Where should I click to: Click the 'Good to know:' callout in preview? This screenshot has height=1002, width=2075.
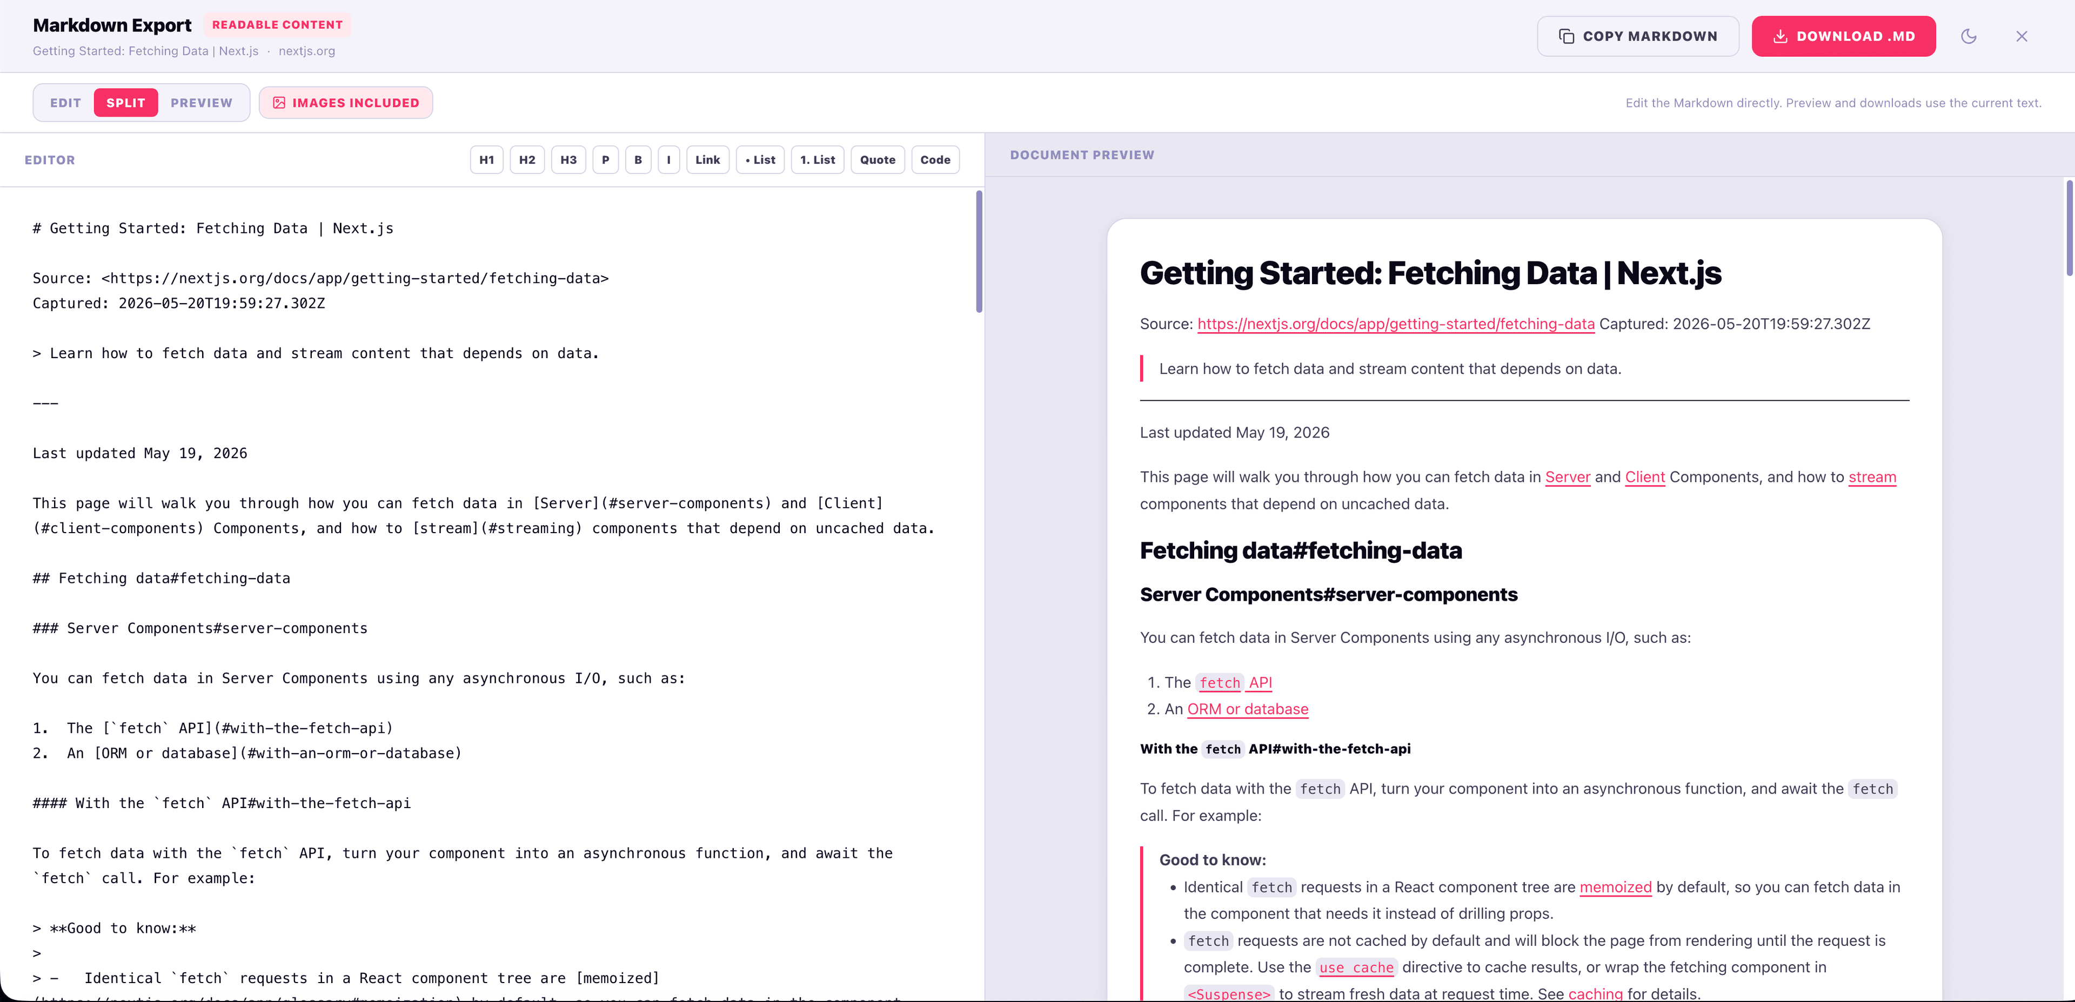click(1212, 859)
